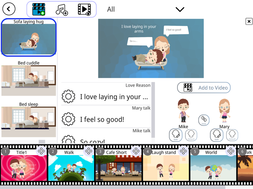Click the Mike name label

[183, 127]
